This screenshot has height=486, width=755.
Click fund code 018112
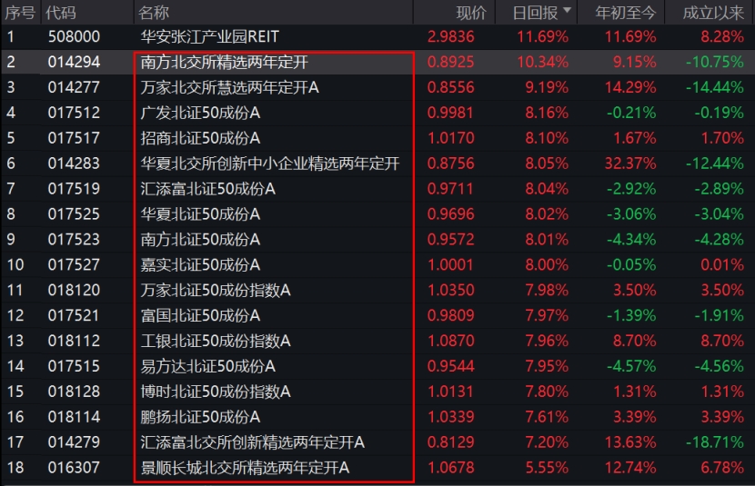click(x=75, y=342)
